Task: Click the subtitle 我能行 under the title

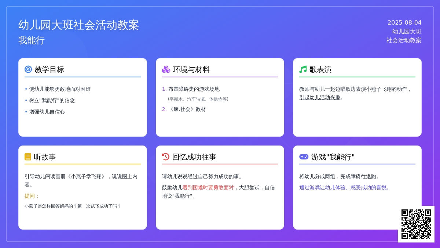Action: coord(32,40)
